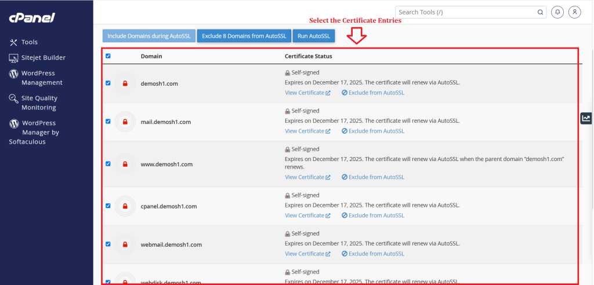The image size is (594, 285).
Task: Exclude mail.demosh1.com from AutoSSL
Action: [x=373, y=131]
